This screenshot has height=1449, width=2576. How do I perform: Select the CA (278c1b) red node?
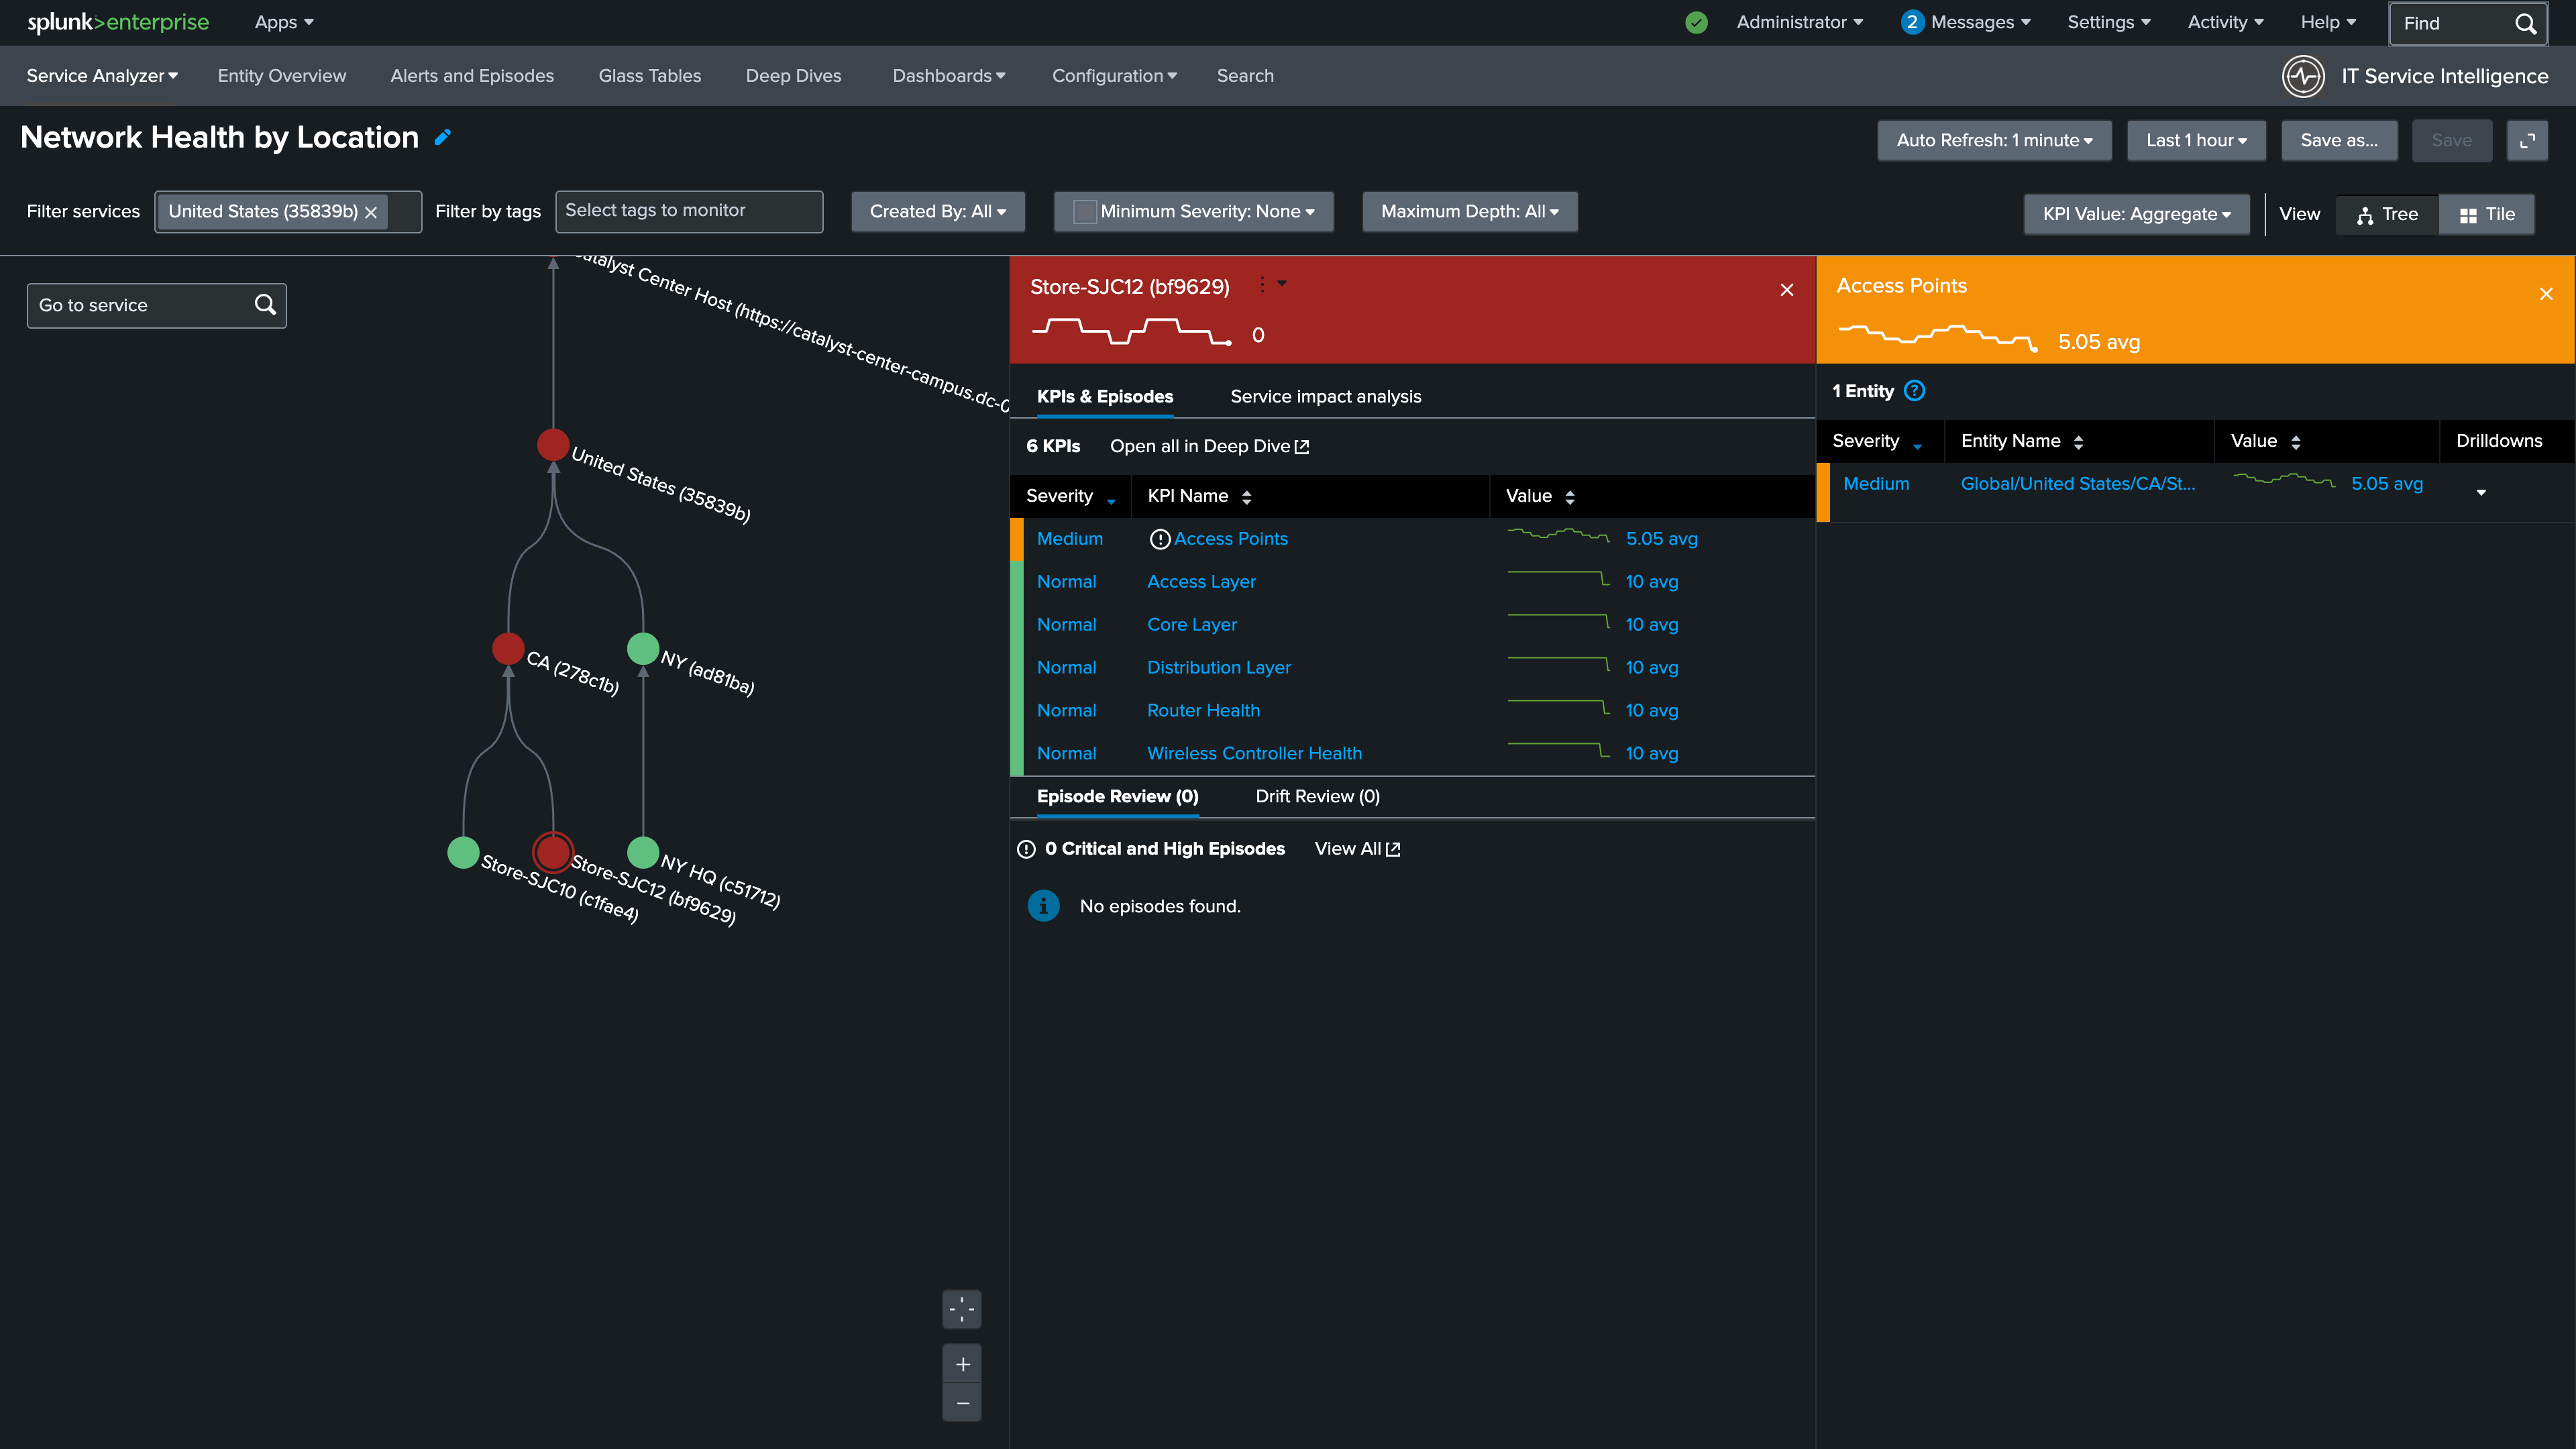point(508,648)
